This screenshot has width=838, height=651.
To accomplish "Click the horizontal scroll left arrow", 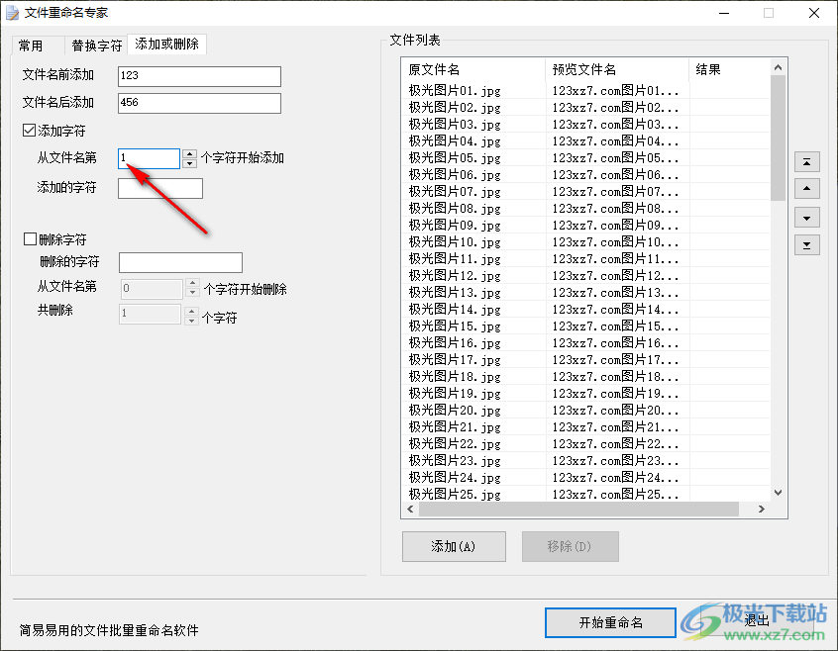I will (410, 510).
